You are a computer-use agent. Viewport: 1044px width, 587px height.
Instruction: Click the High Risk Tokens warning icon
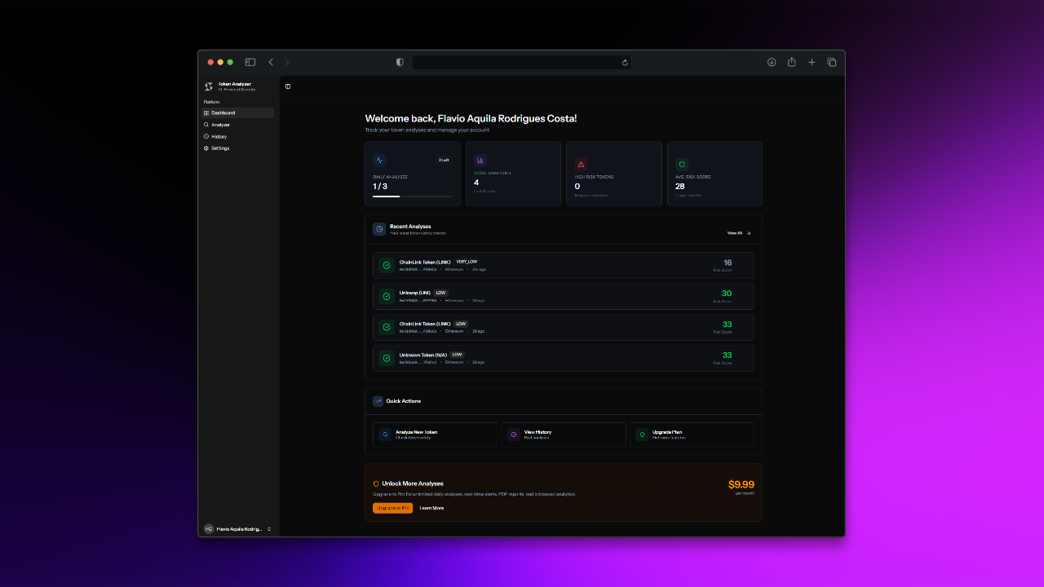581,164
